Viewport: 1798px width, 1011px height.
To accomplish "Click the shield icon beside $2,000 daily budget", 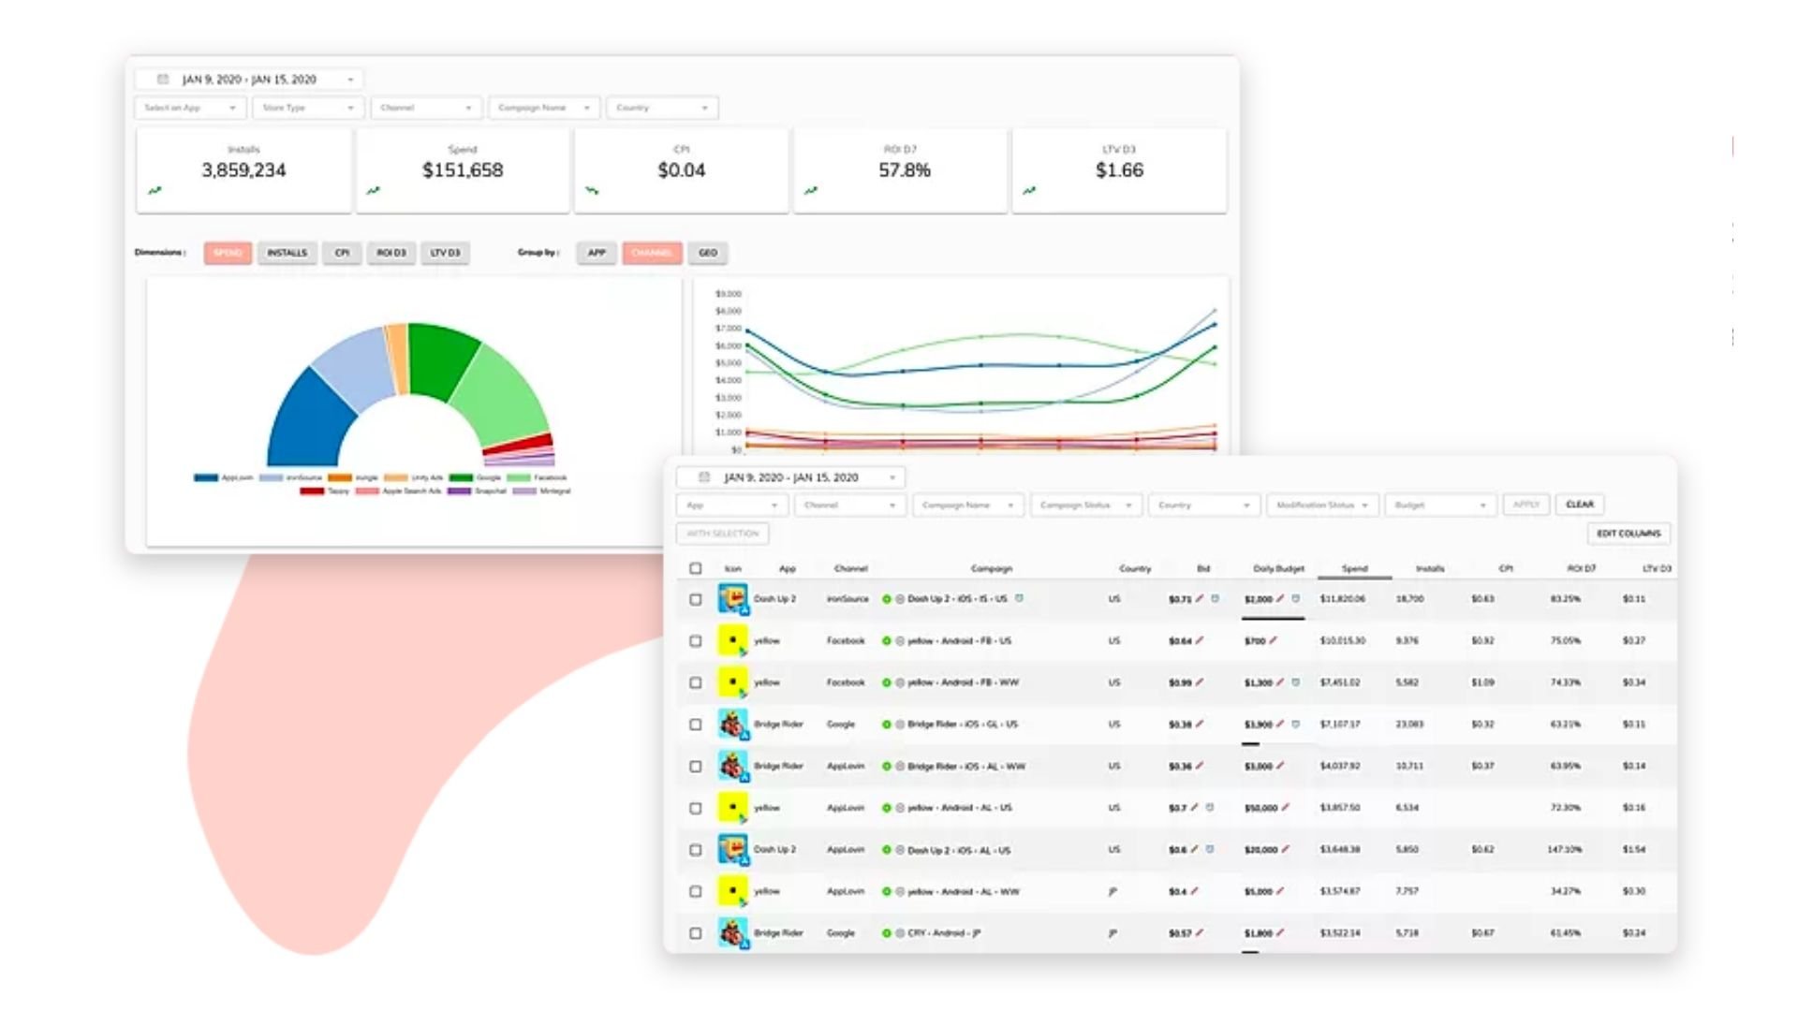I will pyautogui.click(x=1296, y=599).
